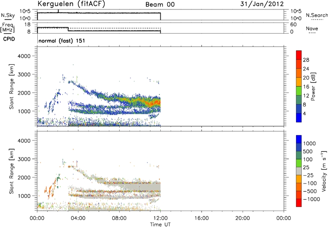Viewport: 328px width, 227px height.
Task: Select the 12:00 time tick label
Action: coord(160,218)
